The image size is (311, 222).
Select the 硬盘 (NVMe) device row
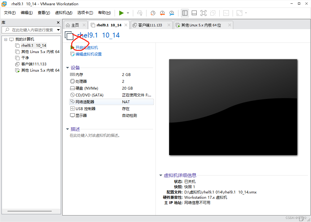tap(111, 88)
